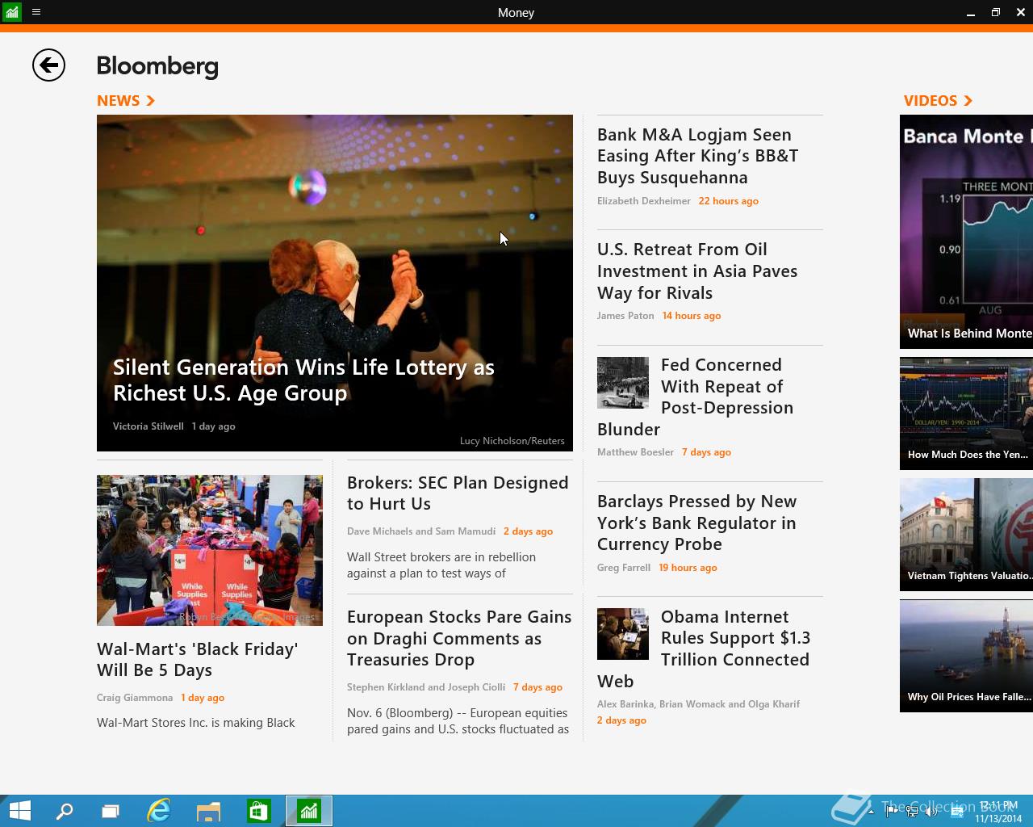Play the Vietnam Tightens Valuation video

(967, 535)
